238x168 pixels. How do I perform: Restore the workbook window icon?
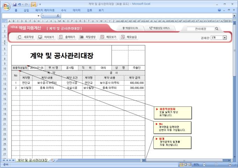pyautogui.click(x=229, y=10)
